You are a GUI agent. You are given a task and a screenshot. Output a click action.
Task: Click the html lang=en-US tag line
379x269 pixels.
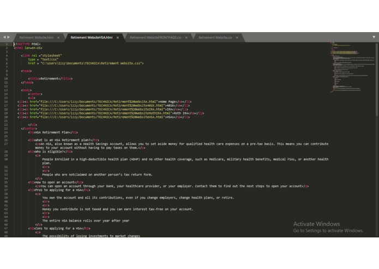coord(28,48)
